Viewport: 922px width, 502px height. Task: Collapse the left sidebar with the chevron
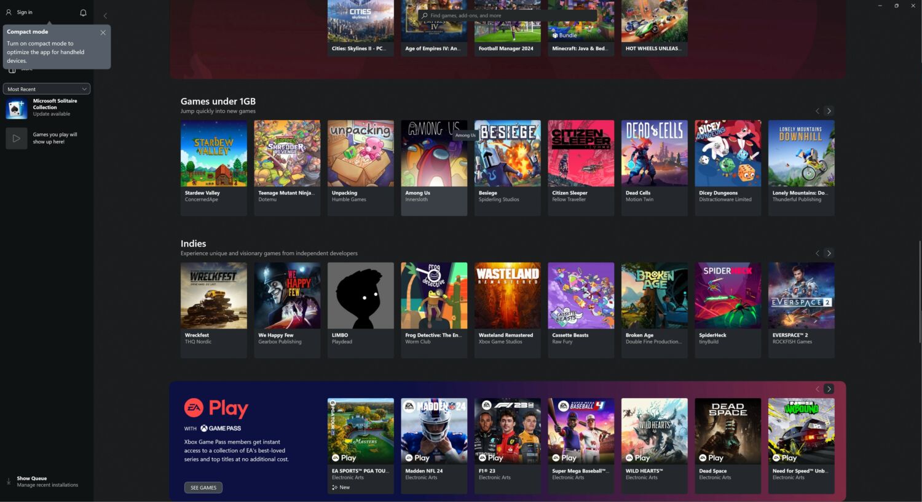(104, 15)
